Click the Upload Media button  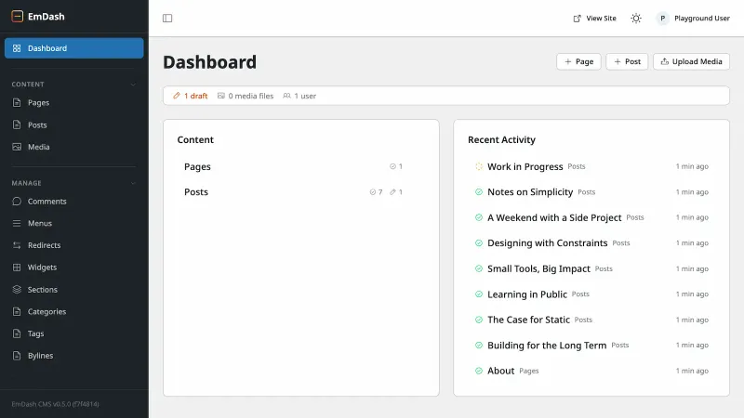coord(691,61)
